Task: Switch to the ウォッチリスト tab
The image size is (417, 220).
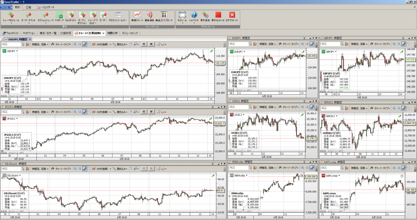Action: point(11,33)
